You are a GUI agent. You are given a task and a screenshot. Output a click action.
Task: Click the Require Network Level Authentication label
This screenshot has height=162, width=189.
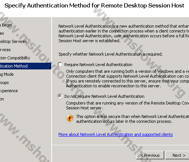point(98,65)
